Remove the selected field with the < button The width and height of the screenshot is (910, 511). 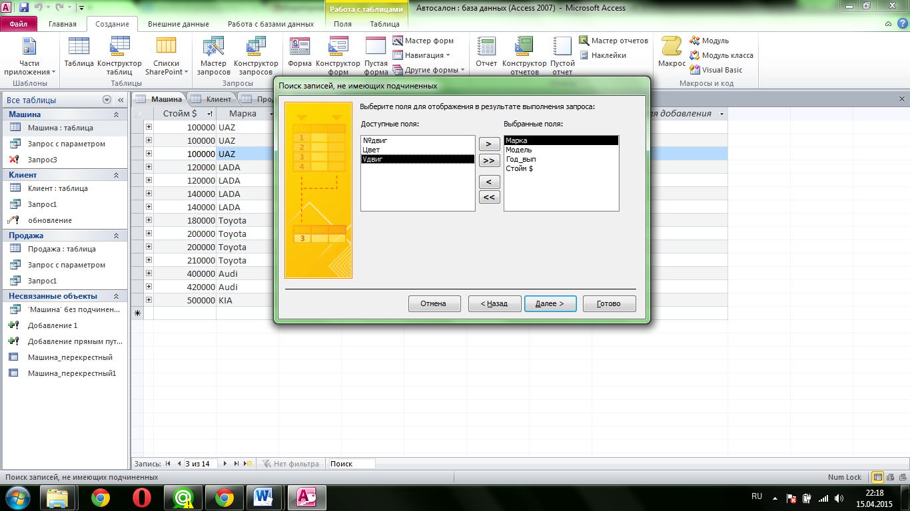(x=490, y=182)
